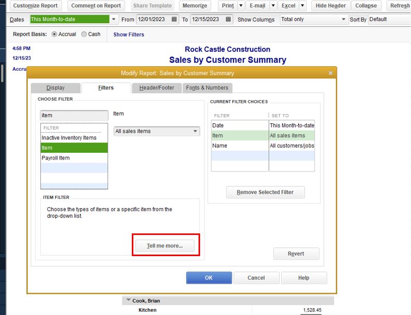Screen dimensions: 411x315
Task: Switch to the Display tab
Action: click(x=55, y=88)
